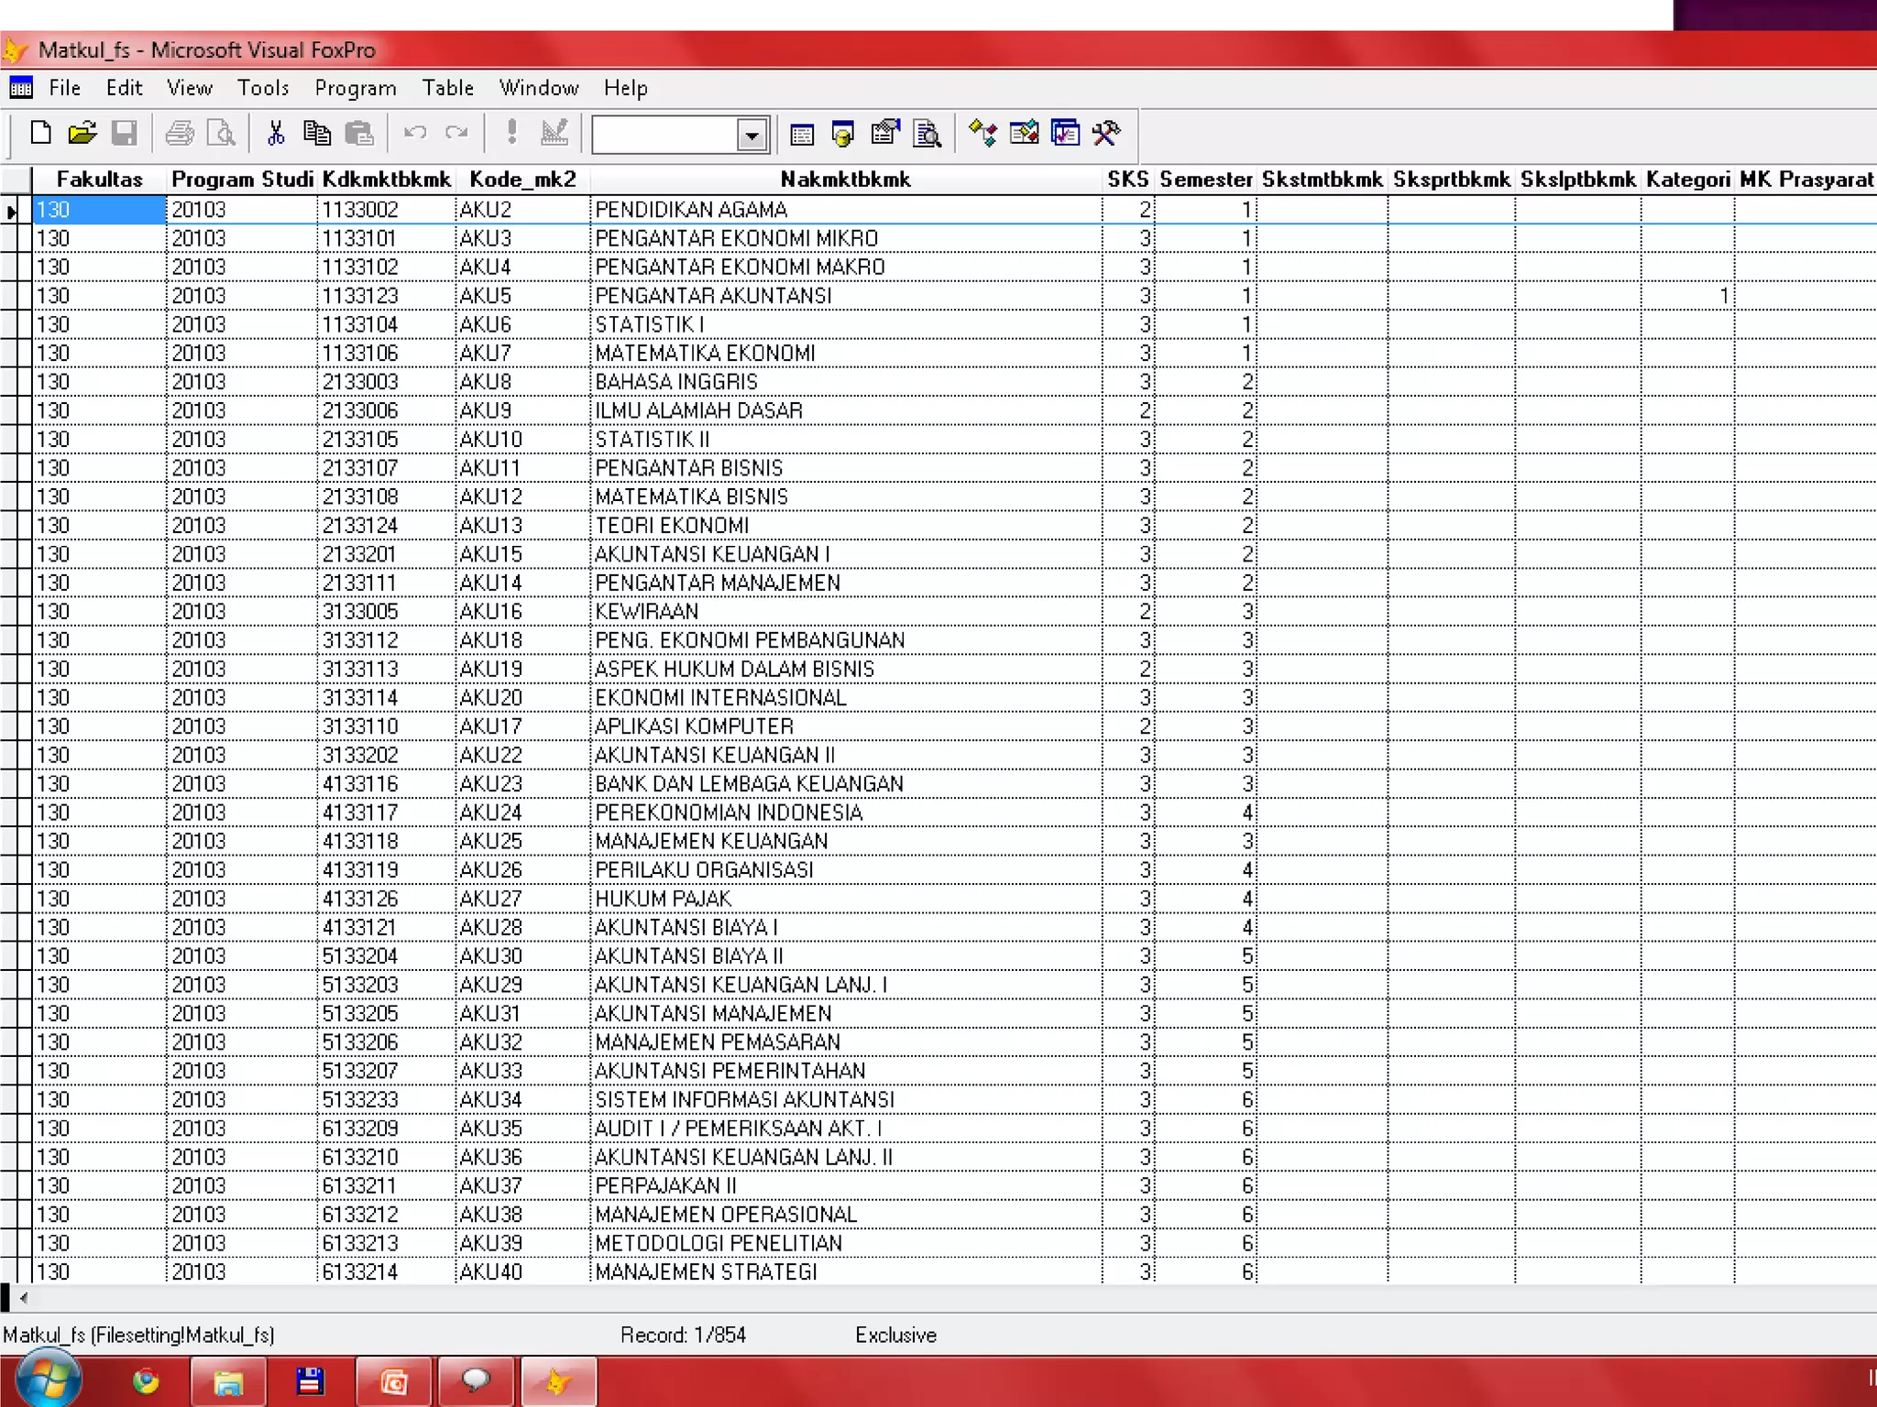Open the Program menu
The image size is (1877, 1407).
point(355,88)
